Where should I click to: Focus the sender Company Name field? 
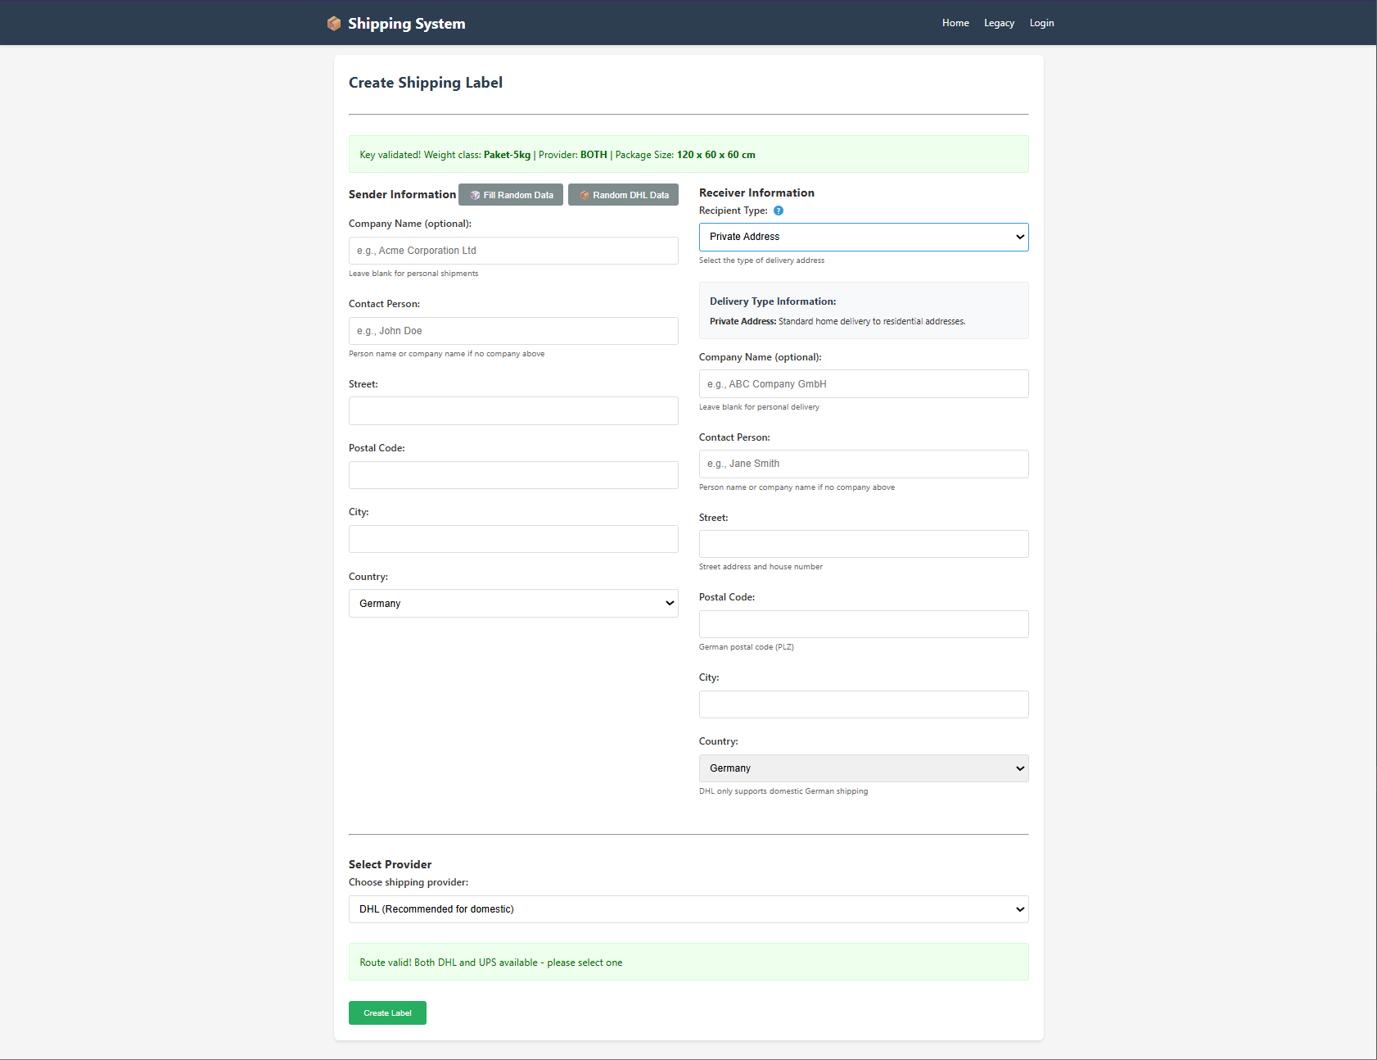point(513,251)
